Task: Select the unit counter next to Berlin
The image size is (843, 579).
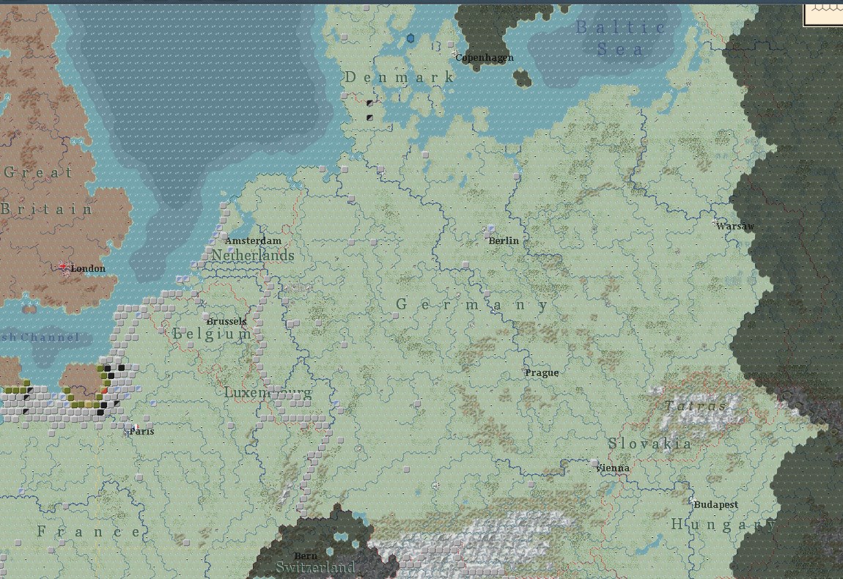Action: pyautogui.click(x=490, y=229)
